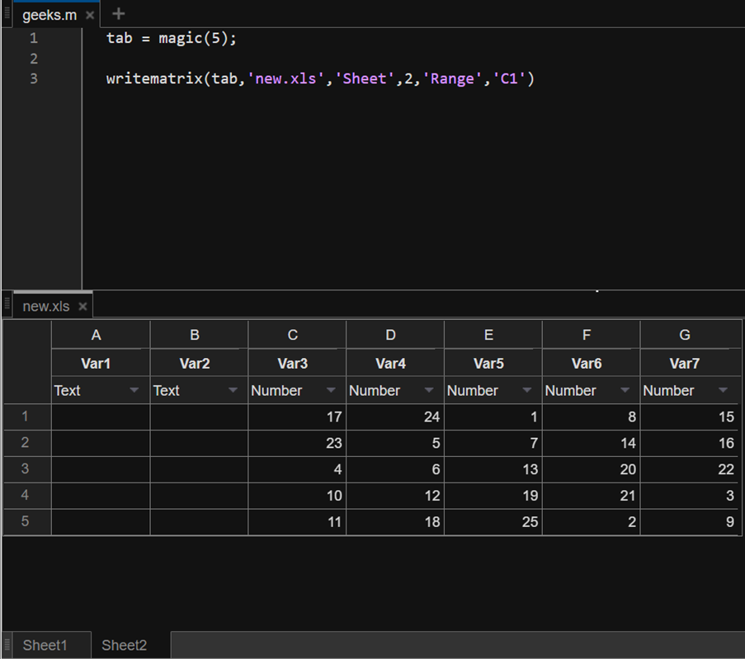The width and height of the screenshot is (745, 659).
Task: Add a new editor tab with plus icon
Action: click(x=118, y=14)
